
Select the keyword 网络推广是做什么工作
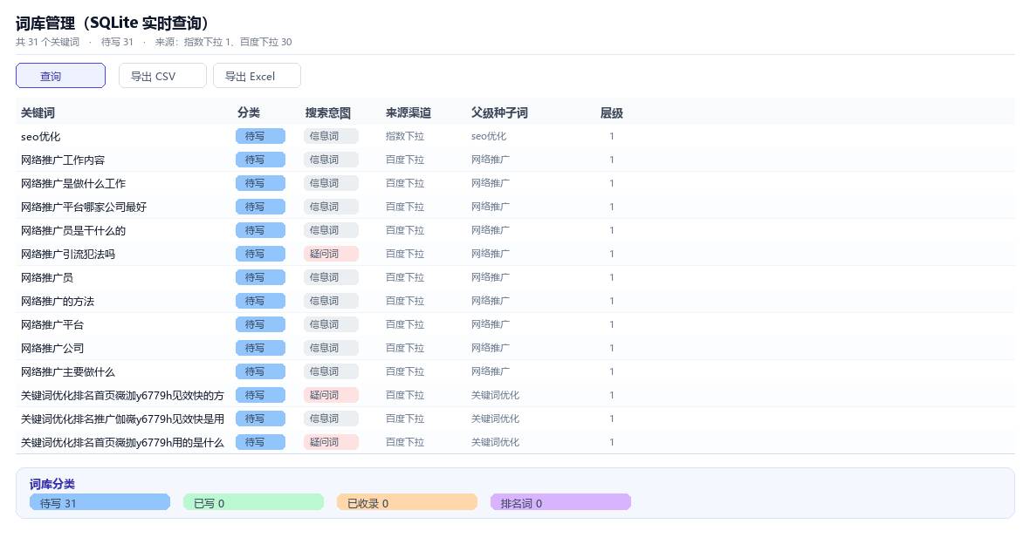pos(73,184)
